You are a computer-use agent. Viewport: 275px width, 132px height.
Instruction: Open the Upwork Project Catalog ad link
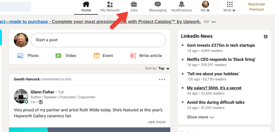point(100,21)
